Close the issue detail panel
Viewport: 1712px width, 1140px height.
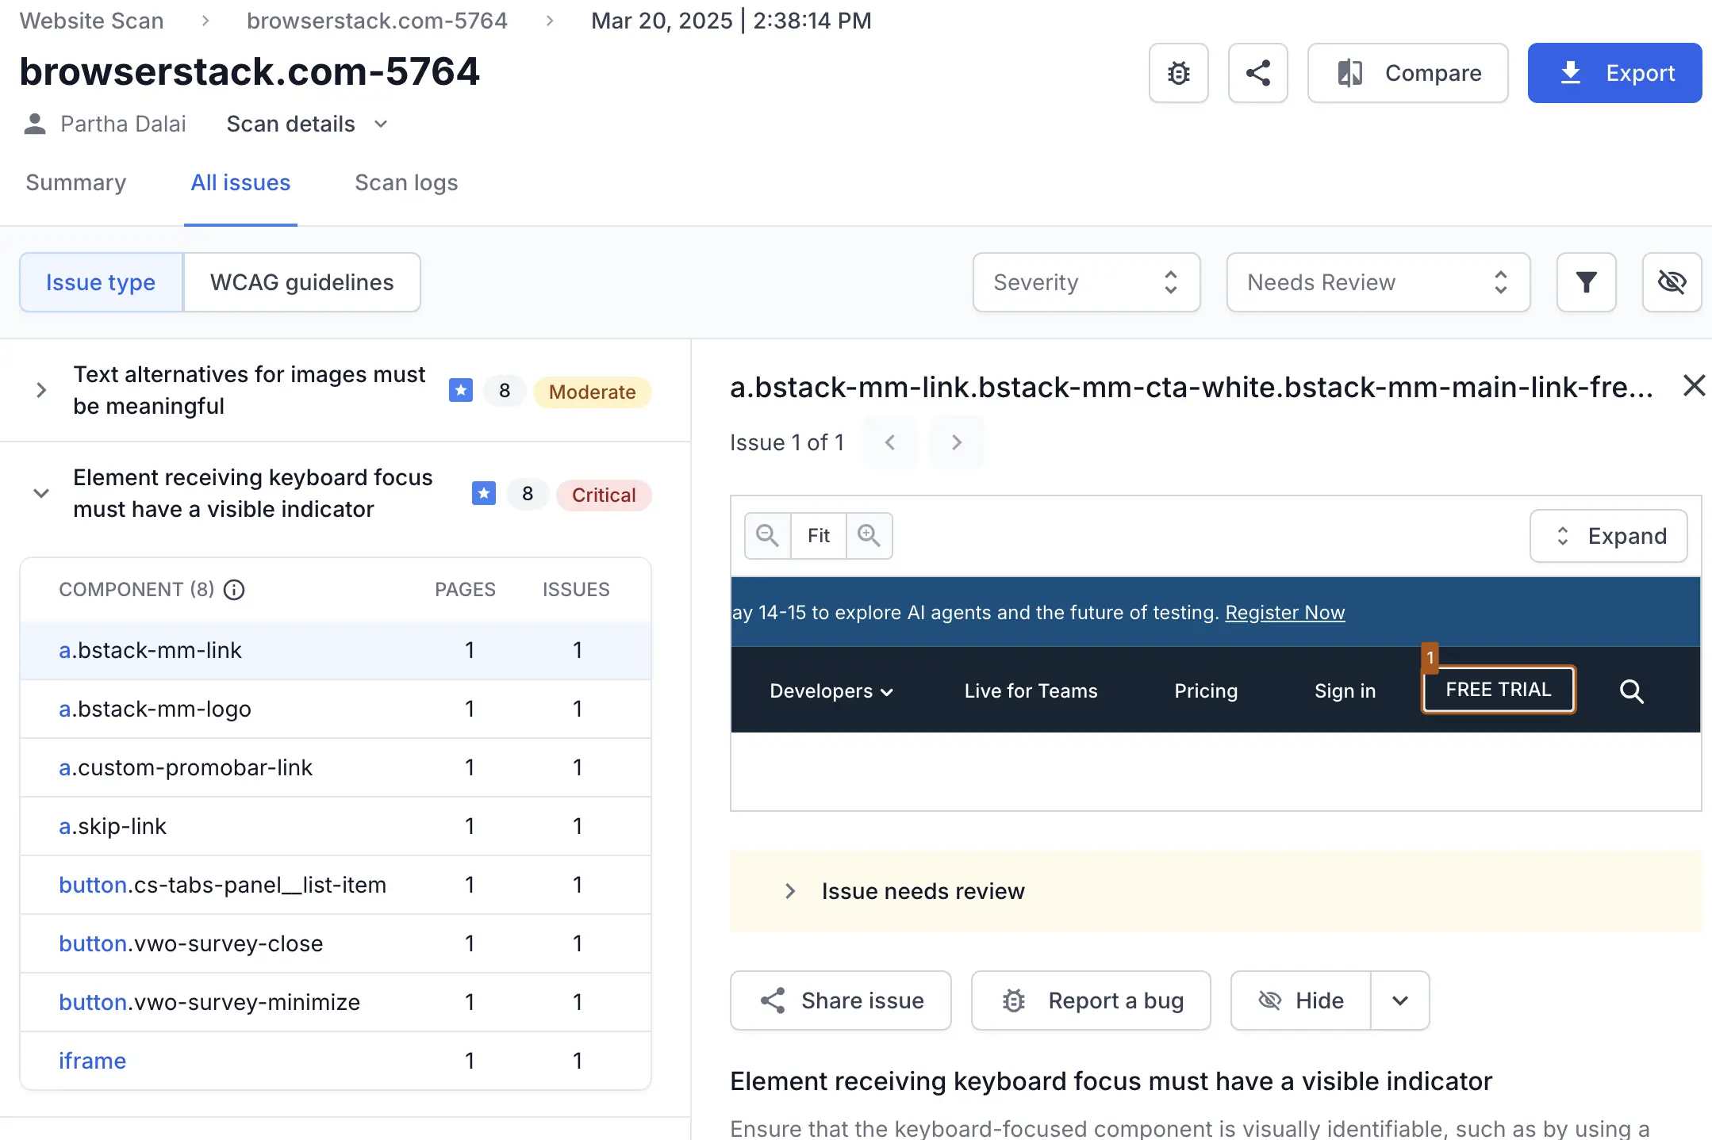[x=1694, y=386]
